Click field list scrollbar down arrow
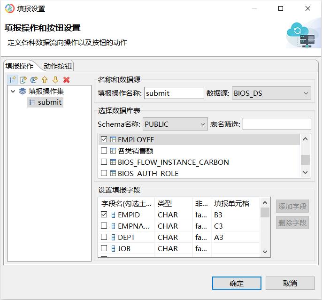Screen dimensions: 322x300 pyautogui.click(x=265, y=252)
